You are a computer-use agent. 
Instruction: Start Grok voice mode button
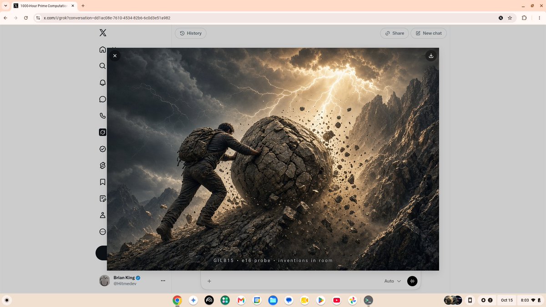(x=412, y=281)
